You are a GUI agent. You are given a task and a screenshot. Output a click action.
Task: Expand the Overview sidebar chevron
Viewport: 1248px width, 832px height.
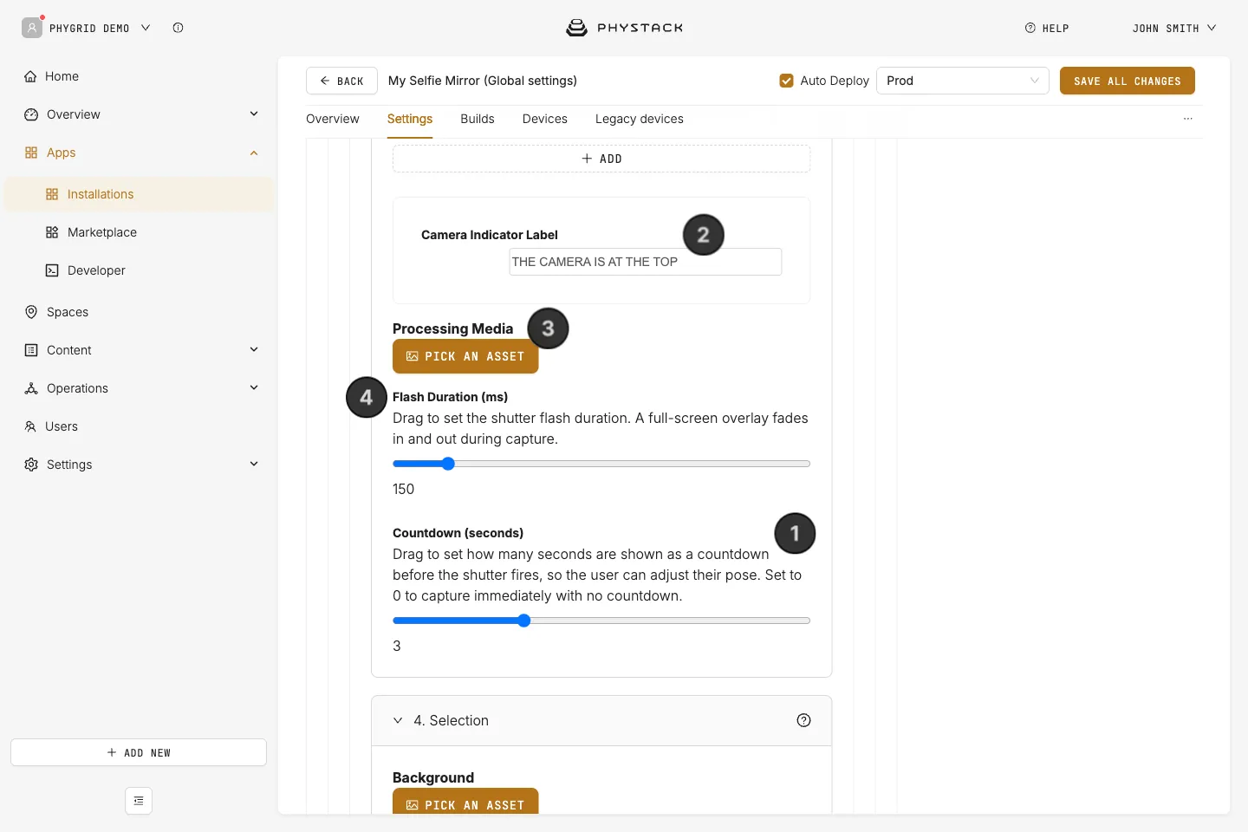(254, 114)
